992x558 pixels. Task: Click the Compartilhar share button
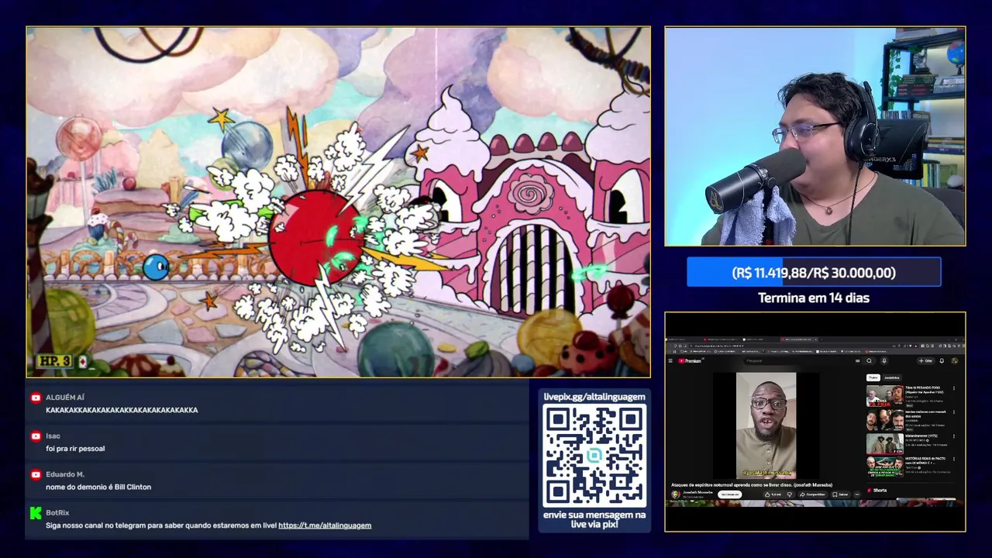tap(815, 494)
